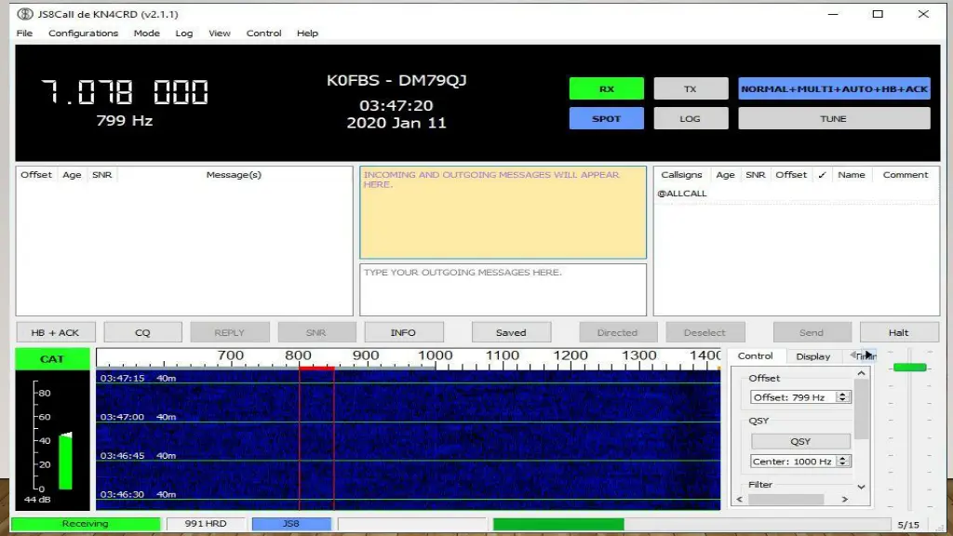Switch to the Display tab
Image resolution: width=953 pixels, height=536 pixels.
pos(813,356)
